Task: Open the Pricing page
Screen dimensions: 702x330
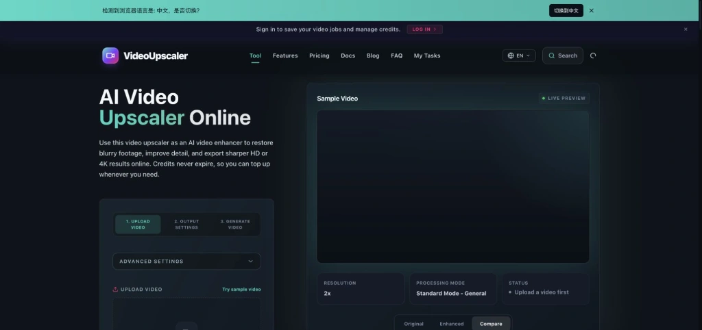Action: 319,56
